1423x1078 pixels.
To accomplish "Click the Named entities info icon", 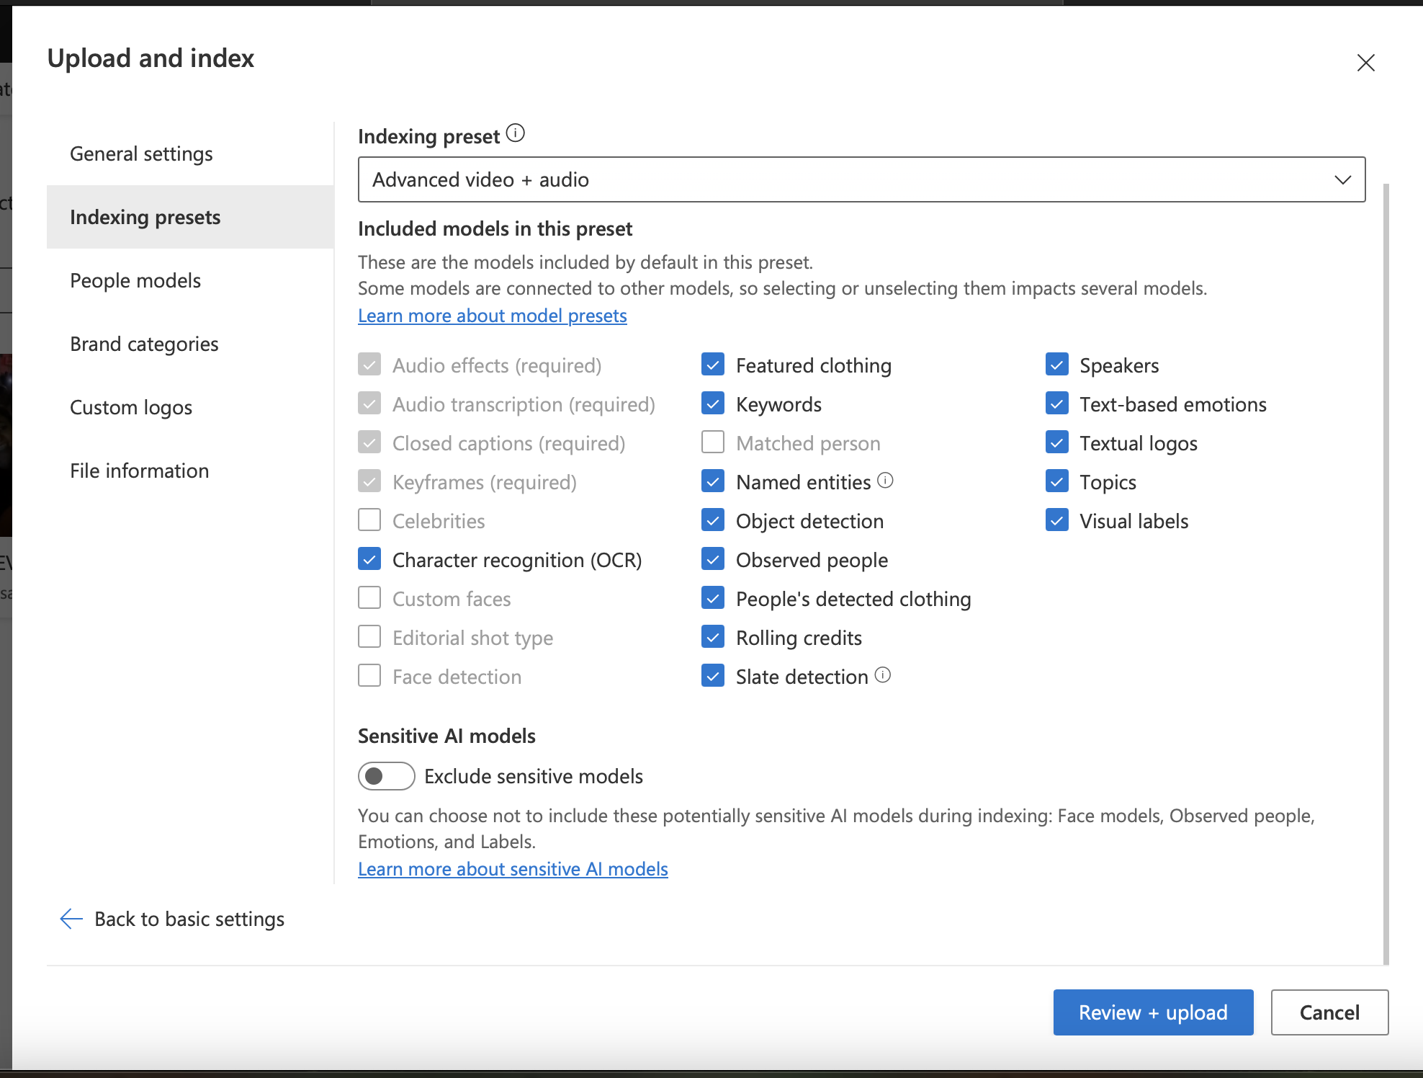I will coord(886,481).
